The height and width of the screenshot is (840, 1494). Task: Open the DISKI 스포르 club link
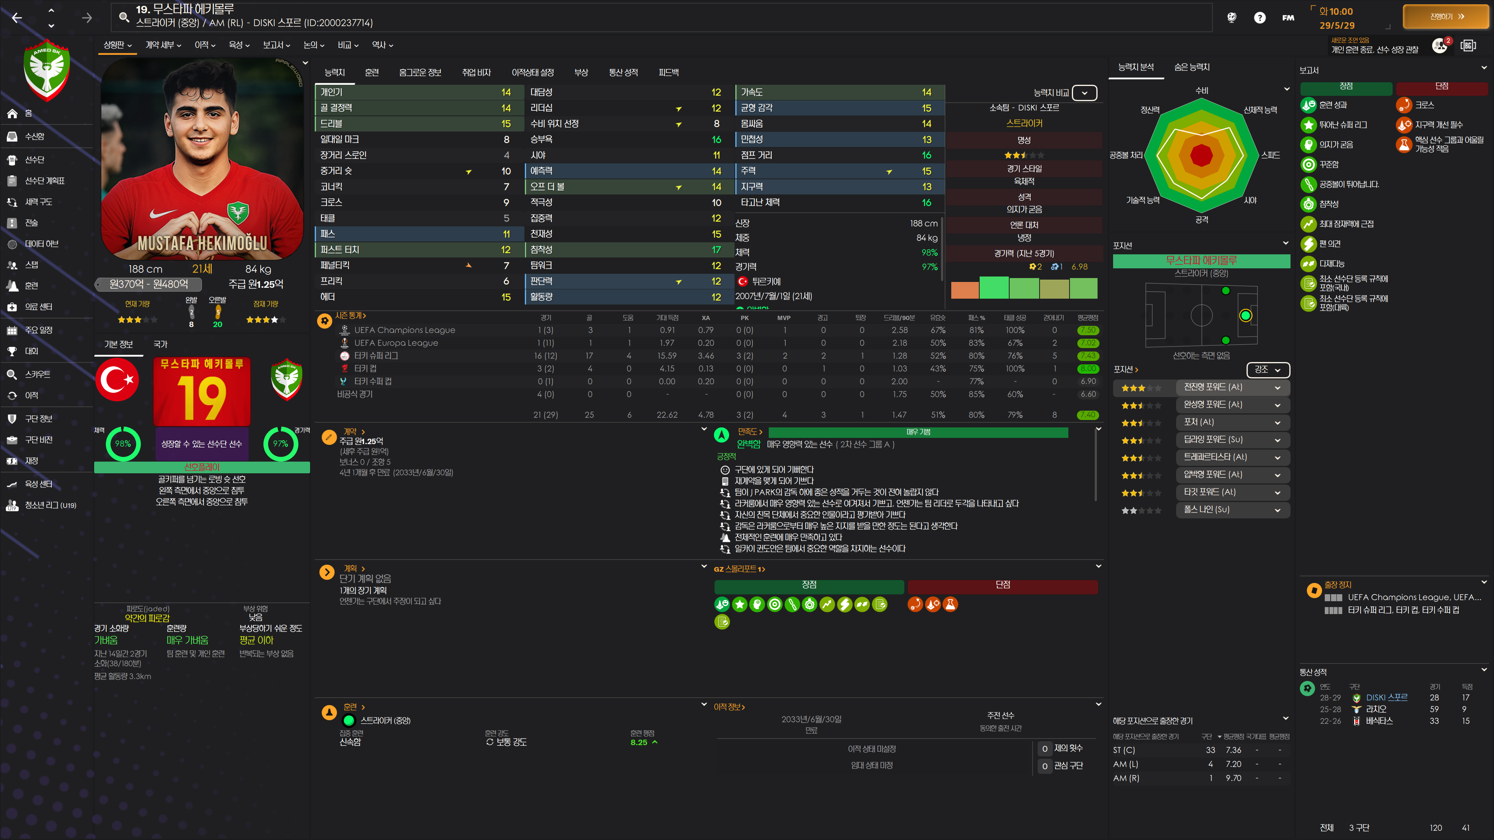point(1386,697)
